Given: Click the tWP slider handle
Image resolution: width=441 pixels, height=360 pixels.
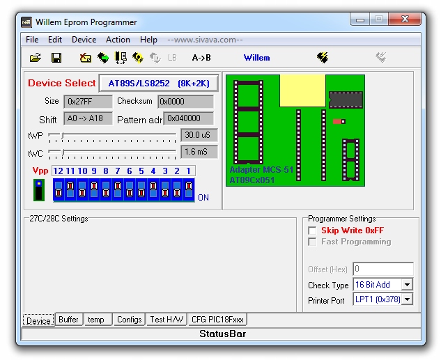Looking at the screenshot, I should pos(63,136).
